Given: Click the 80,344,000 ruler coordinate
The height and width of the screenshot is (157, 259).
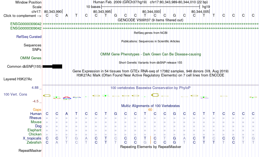Looking at the screenshot, I should coord(151,11).
